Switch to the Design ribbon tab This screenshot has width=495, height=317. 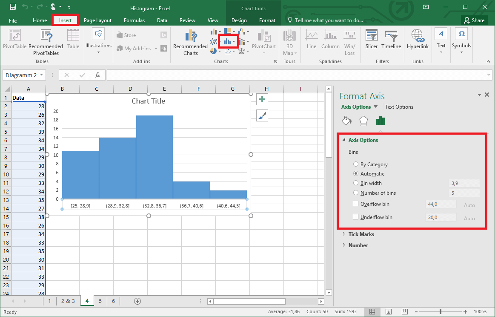[x=239, y=20]
